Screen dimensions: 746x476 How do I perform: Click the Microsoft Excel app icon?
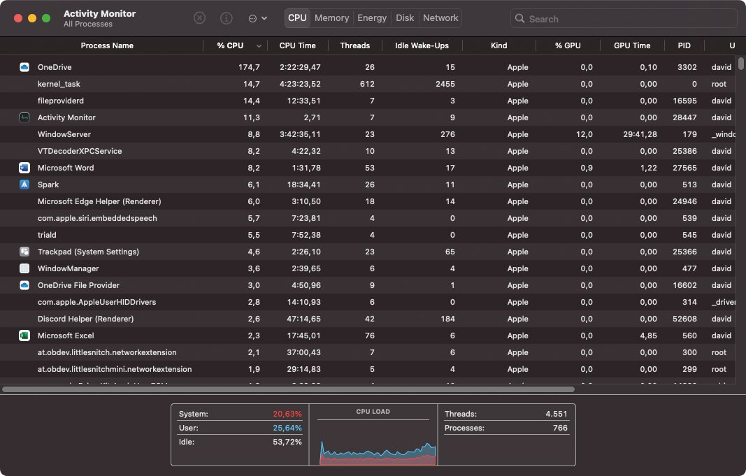(24, 336)
